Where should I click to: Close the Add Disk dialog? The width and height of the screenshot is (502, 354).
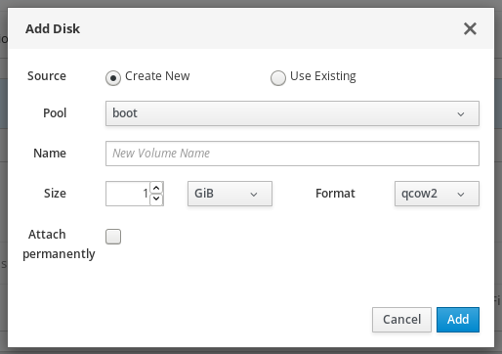470,28
